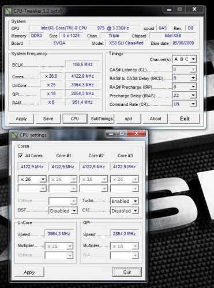
Task: Click Exit in CPU-Tweaker
Action: pyautogui.click(x=185, y=119)
